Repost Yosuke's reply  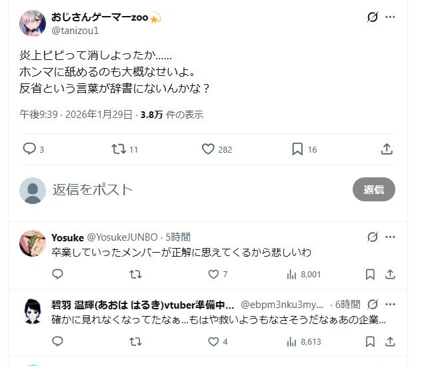[x=135, y=274]
